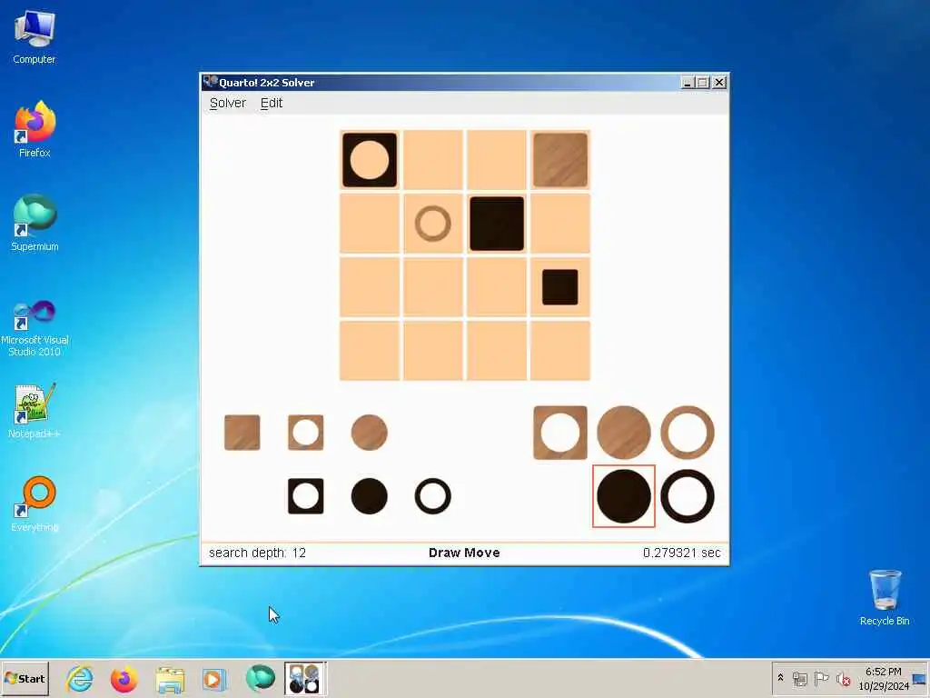The image size is (930, 698).
Task: Click the 'Draw Move' status label
Action: [464, 553]
